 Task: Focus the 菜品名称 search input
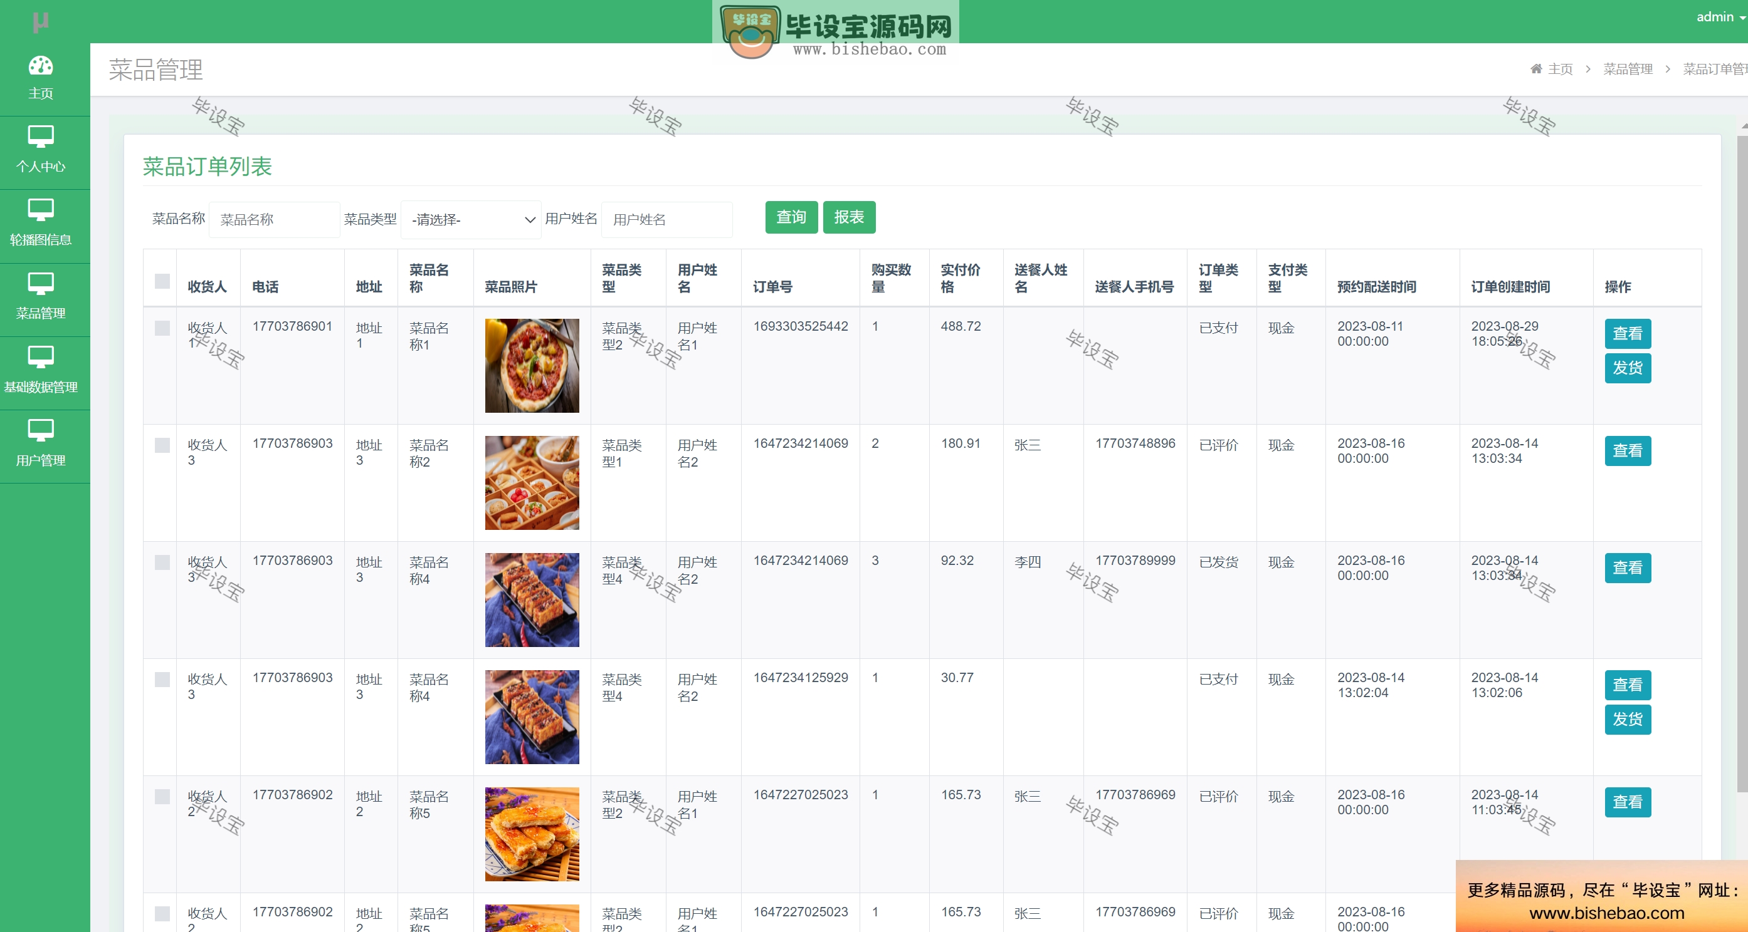click(274, 220)
